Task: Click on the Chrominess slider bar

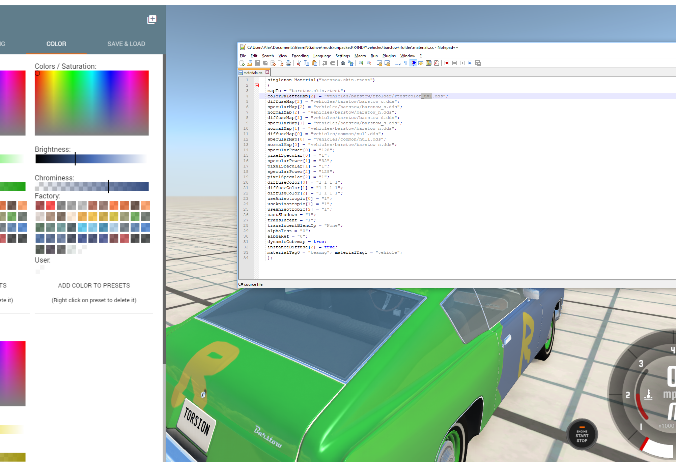Action: tap(92, 186)
